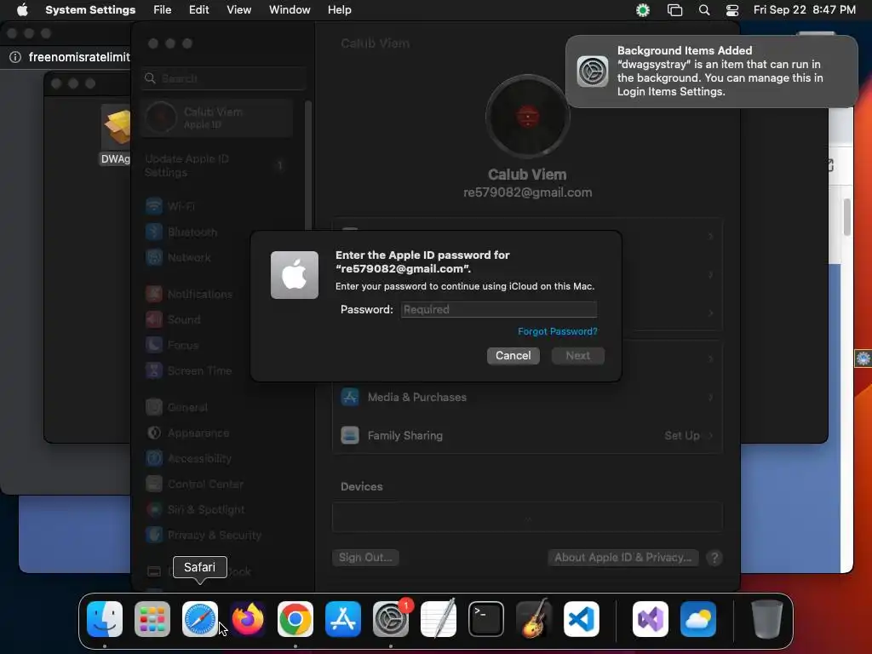Click the settings sidebar scrollbar

click(308, 166)
